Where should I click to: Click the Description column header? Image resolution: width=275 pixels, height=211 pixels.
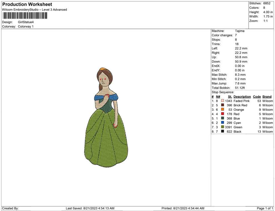[x=242, y=97]
